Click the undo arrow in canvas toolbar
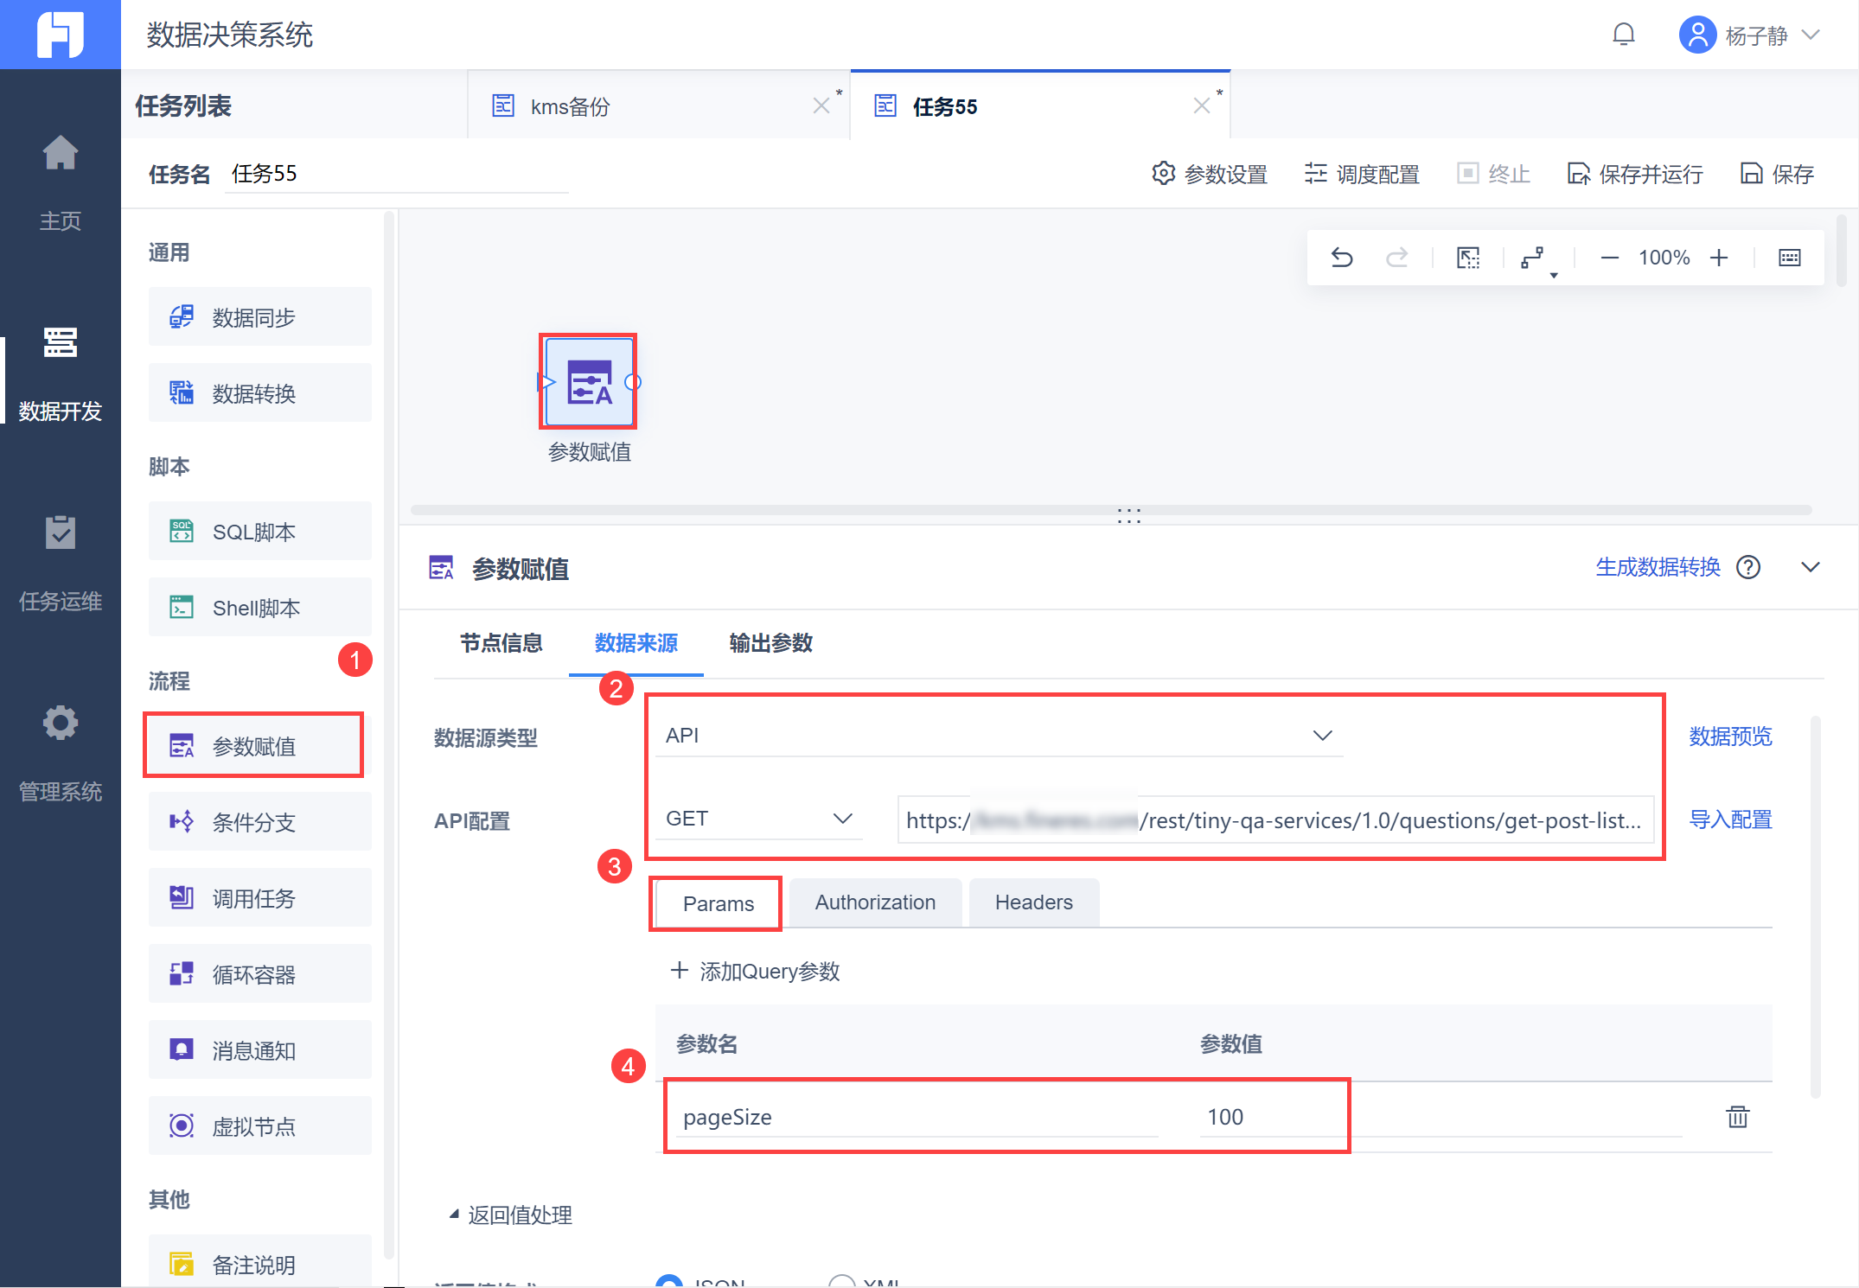The width and height of the screenshot is (1859, 1288). 1341,258
